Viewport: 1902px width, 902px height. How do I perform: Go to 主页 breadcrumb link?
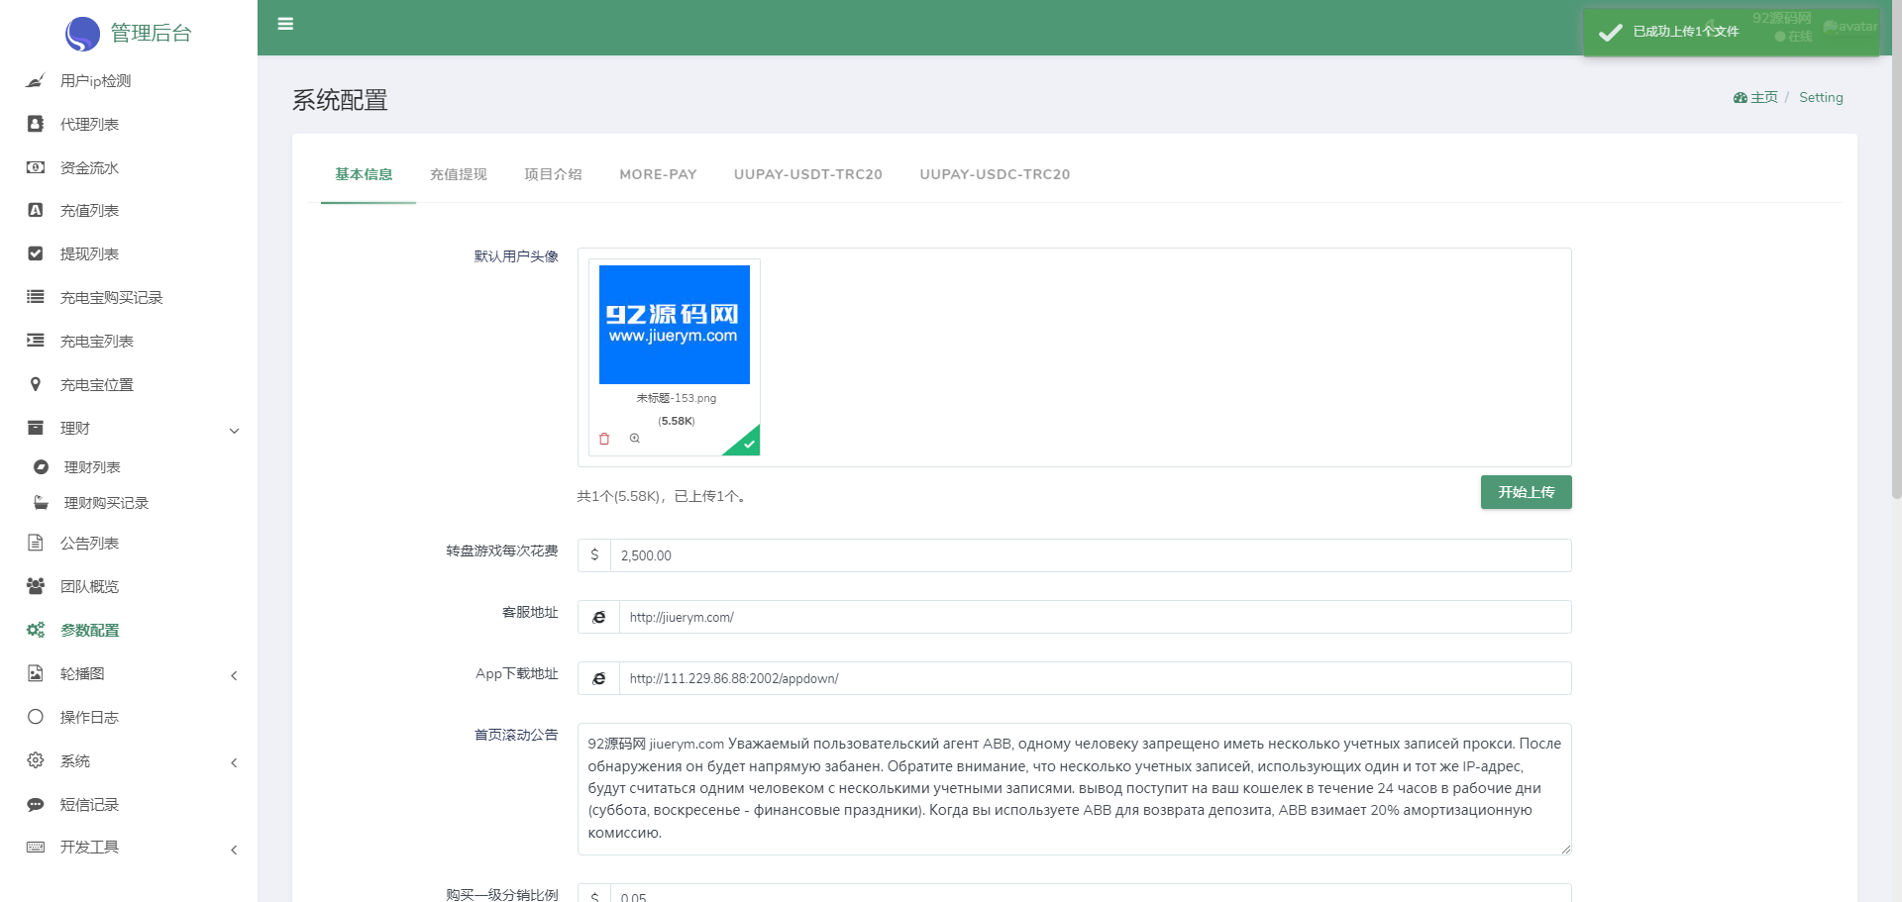1763,97
